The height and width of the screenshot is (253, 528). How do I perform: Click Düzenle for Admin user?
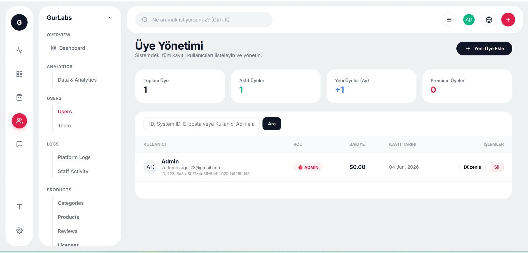click(472, 167)
